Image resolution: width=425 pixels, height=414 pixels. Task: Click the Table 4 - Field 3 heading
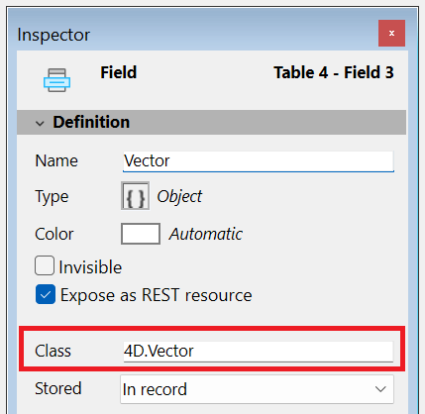tap(334, 72)
